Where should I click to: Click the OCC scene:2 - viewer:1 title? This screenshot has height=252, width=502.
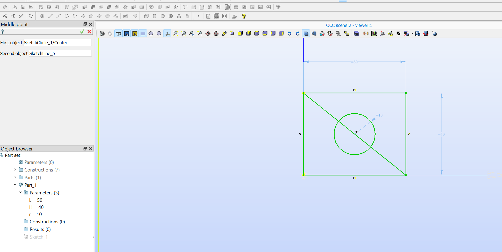pos(349,25)
